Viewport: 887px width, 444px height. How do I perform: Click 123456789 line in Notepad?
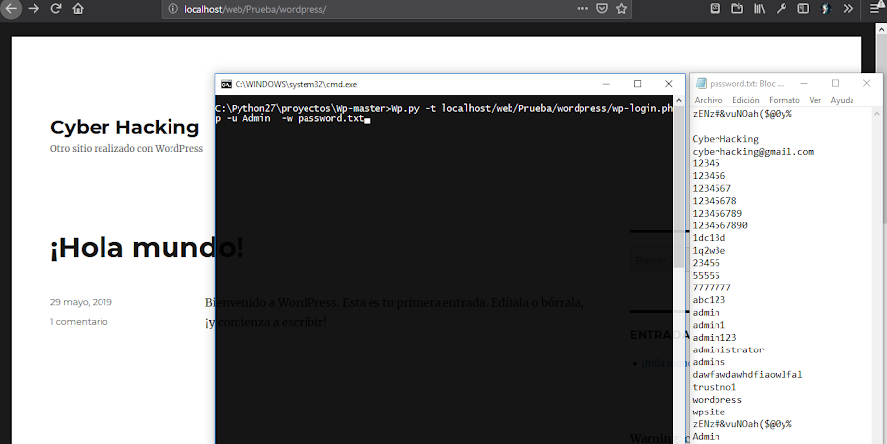click(x=716, y=214)
